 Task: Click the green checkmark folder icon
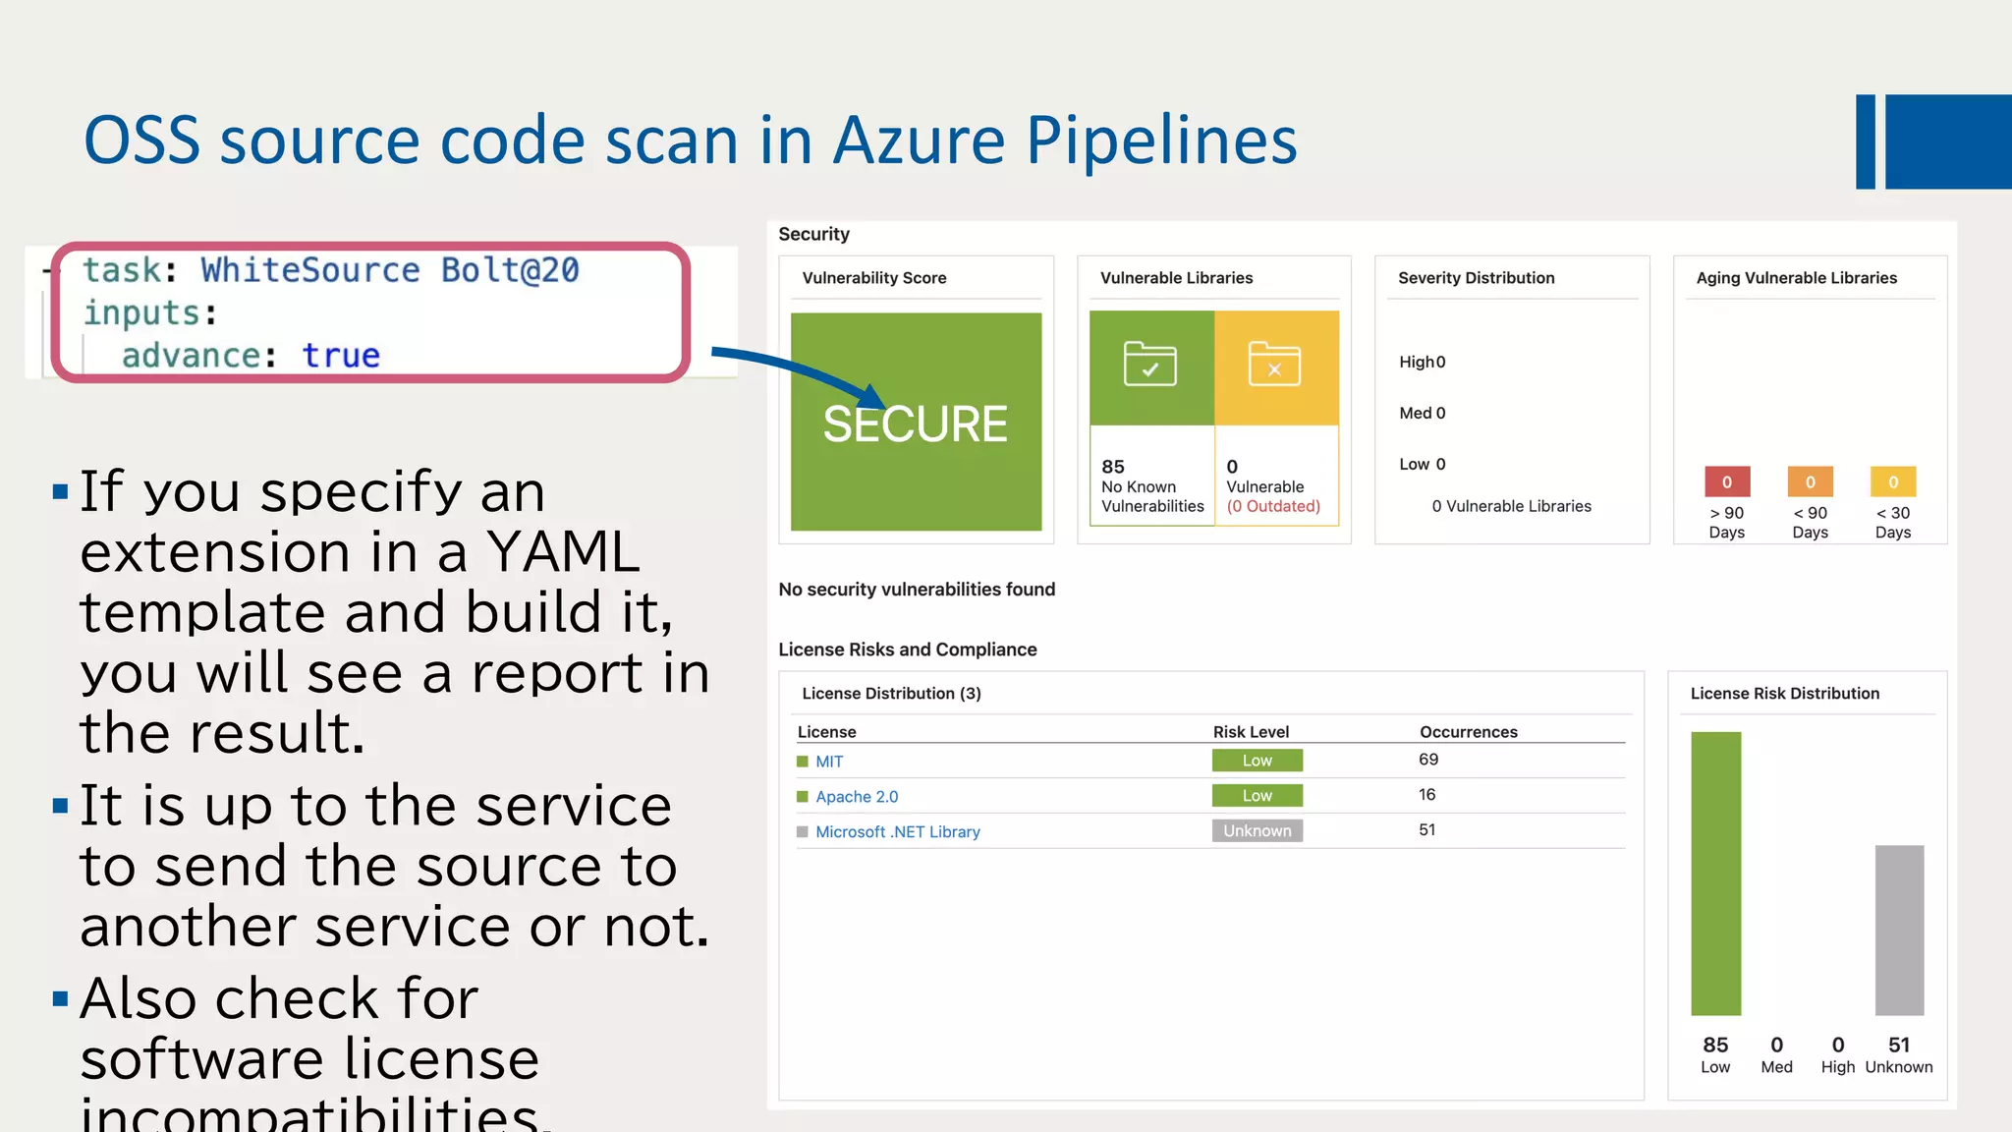(x=1149, y=365)
